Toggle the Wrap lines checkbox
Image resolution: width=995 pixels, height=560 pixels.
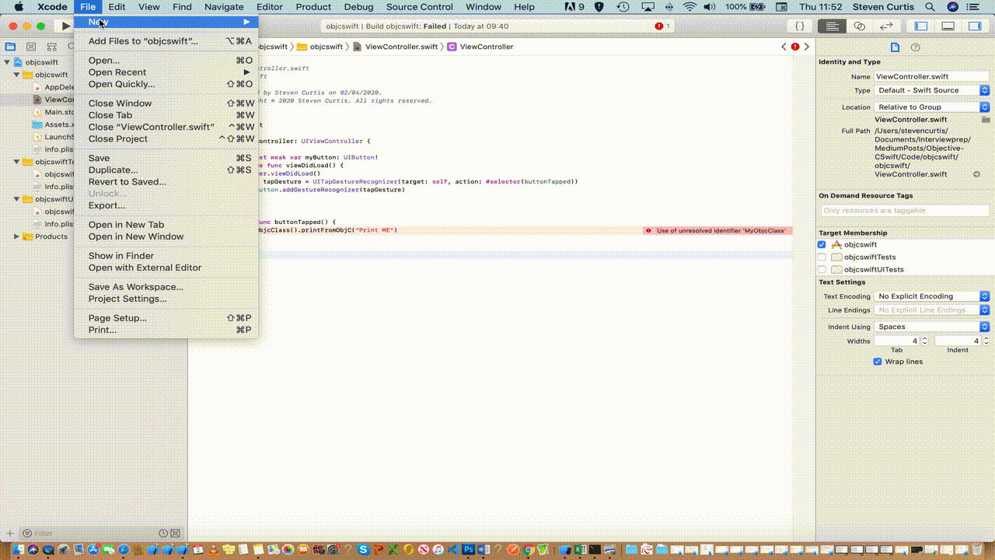(x=878, y=362)
